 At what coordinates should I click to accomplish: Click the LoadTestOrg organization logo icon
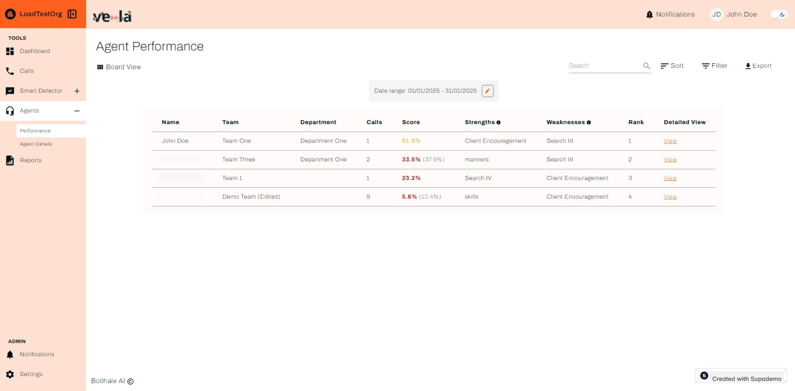(x=10, y=14)
